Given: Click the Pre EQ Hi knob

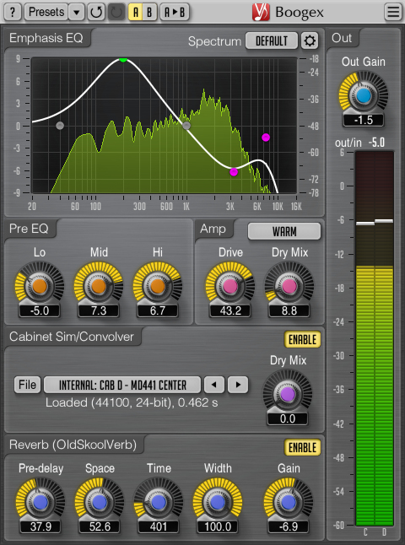Looking at the screenshot, I should coord(158,286).
